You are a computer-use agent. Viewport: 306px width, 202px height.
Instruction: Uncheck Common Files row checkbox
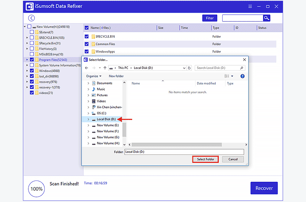point(87,44)
